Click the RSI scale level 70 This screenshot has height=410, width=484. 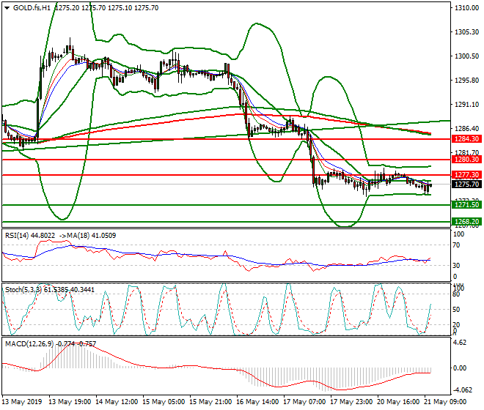pyautogui.click(x=457, y=245)
